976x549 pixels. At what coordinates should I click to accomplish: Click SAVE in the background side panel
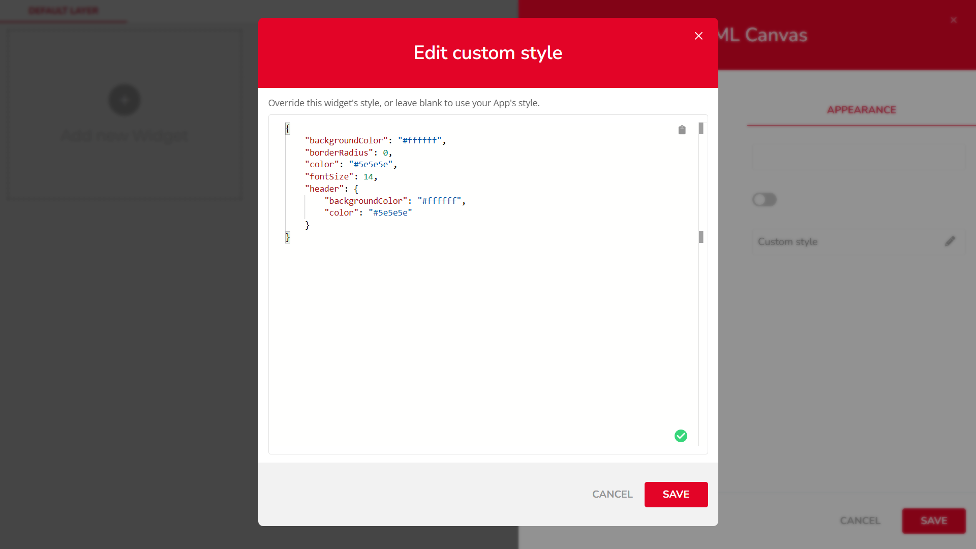tap(933, 521)
